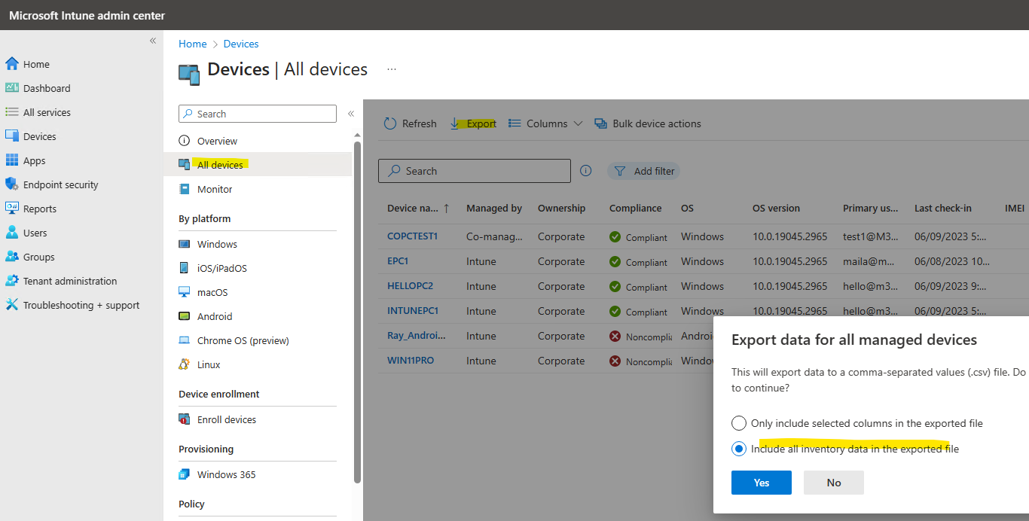1029x521 pixels.
Task: Open Dashboard from the left navigation
Action: [47, 88]
